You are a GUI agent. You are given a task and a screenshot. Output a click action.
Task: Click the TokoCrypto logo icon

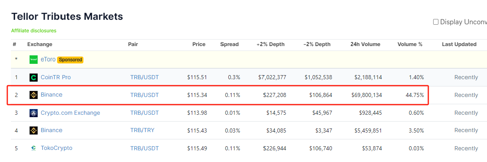click(x=34, y=148)
